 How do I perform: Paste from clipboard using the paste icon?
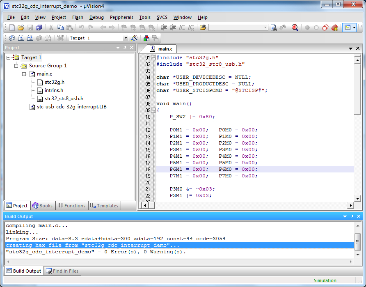pos(69,28)
